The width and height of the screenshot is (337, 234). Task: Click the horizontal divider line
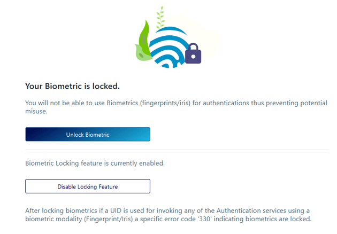pyautogui.click(x=177, y=150)
